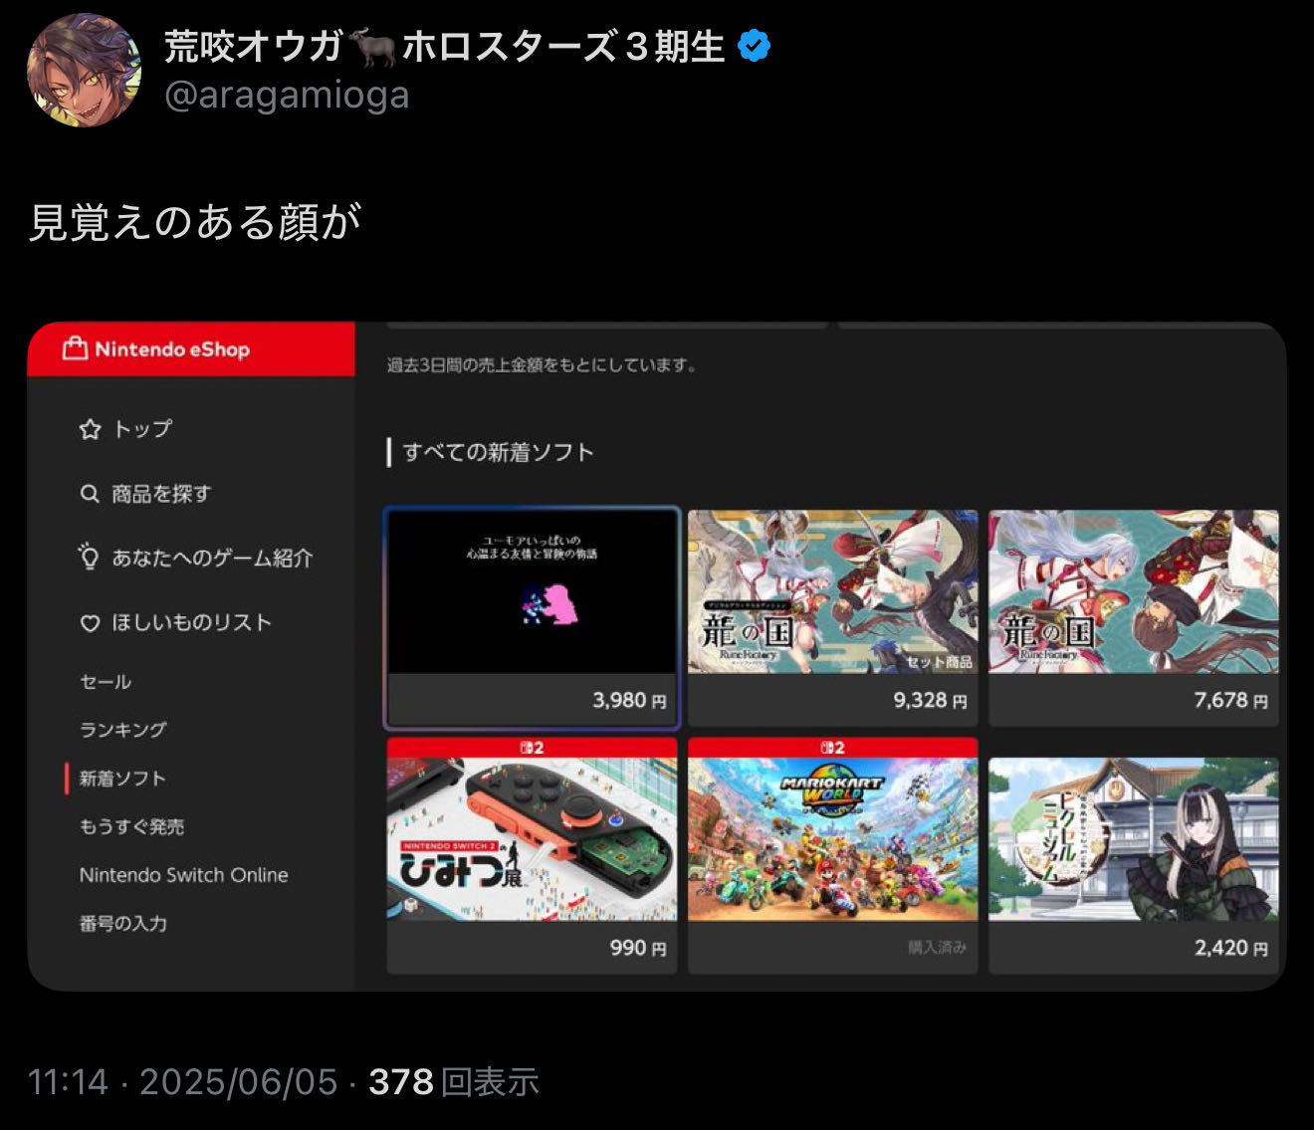Select 新着ソフト in the sidebar

click(122, 779)
